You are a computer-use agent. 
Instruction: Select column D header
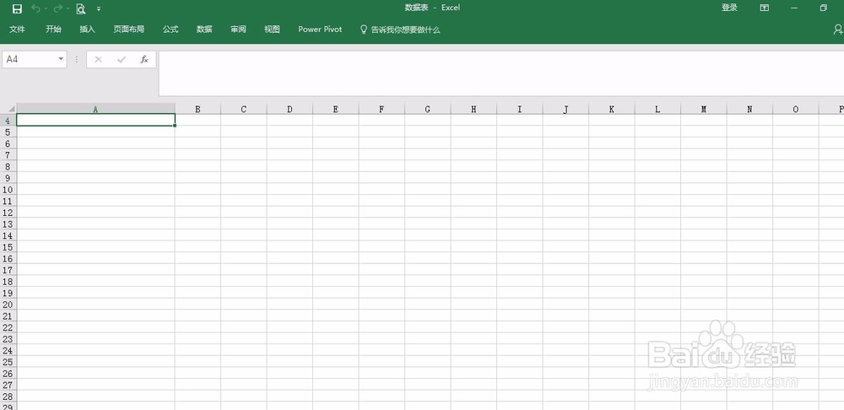click(x=289, y=109)
